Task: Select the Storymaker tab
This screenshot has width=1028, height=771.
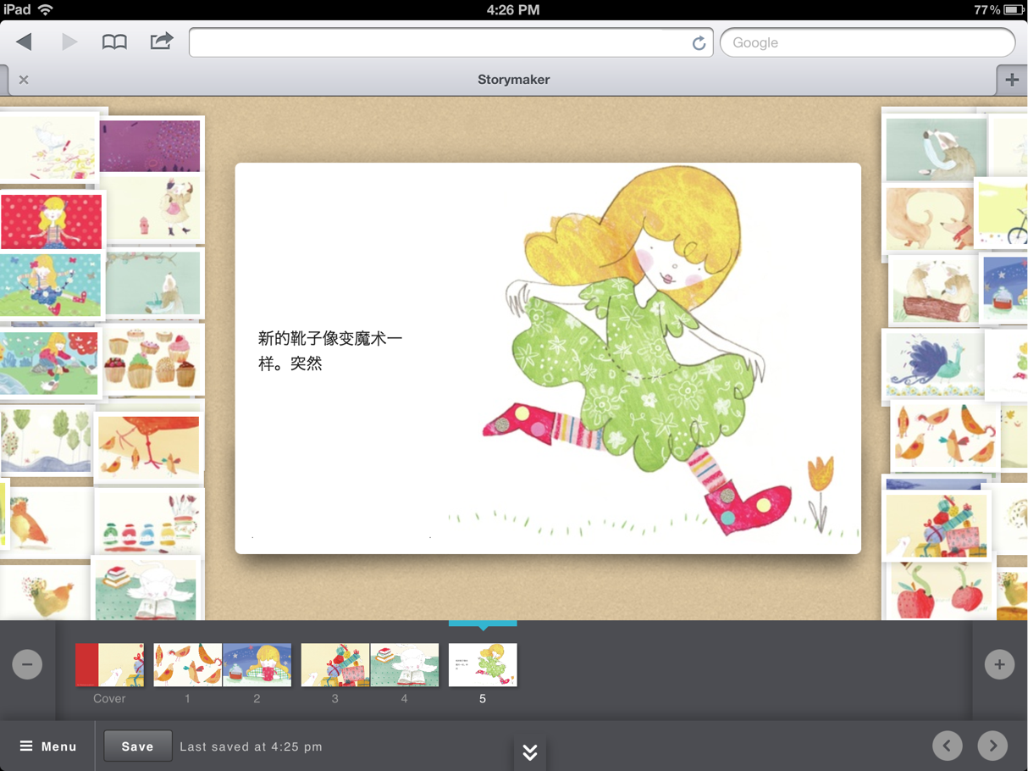Action: (513, 80)
